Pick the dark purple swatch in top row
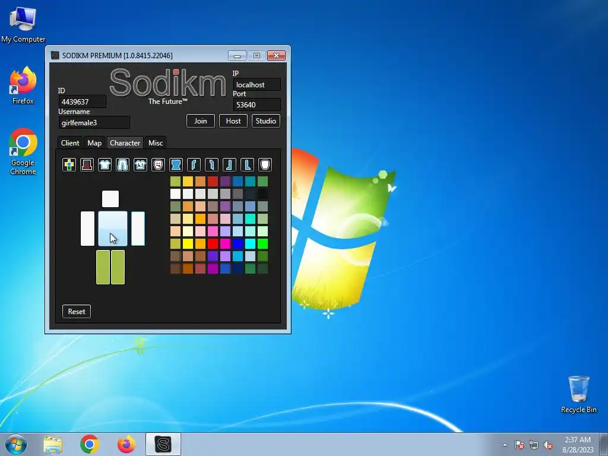The height and width of the screenshot is (456, 608). [x=225, y=181]
